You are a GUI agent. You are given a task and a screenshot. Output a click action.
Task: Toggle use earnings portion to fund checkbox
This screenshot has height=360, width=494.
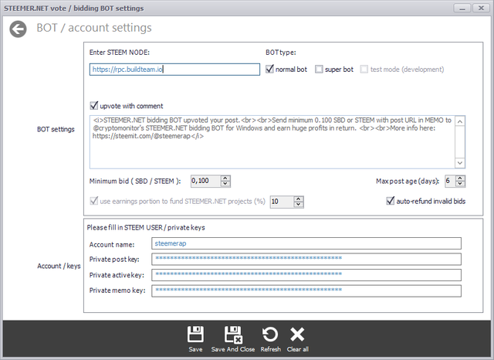94,201
